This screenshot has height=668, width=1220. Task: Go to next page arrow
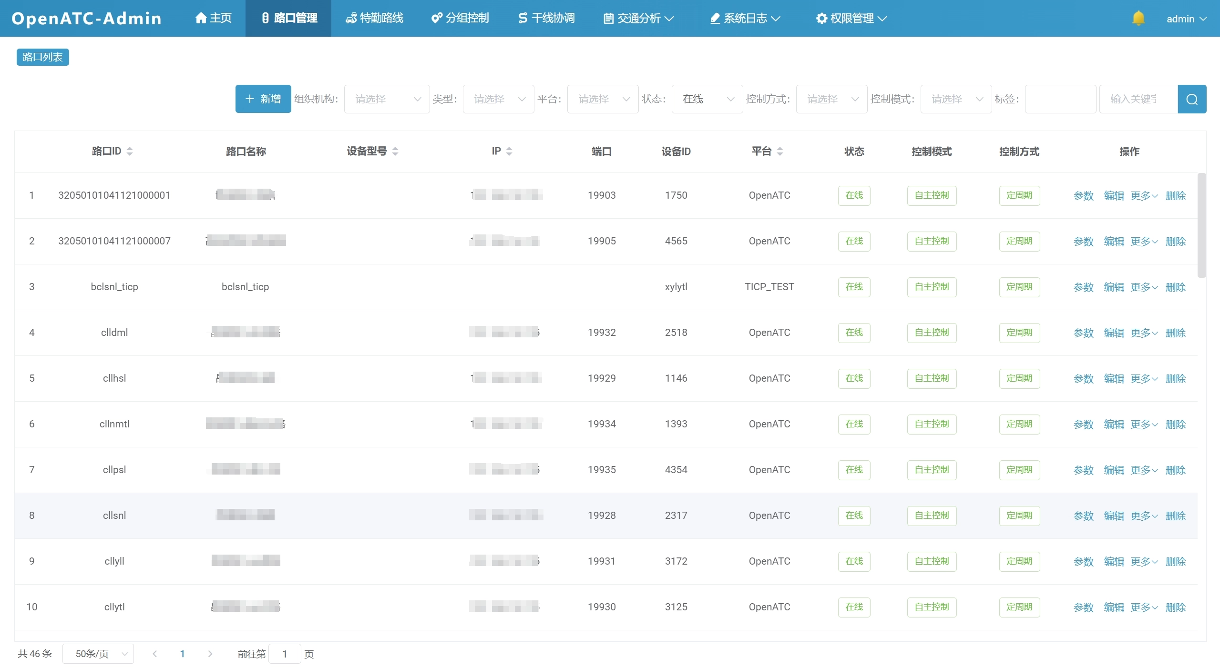tap(210, 654)
